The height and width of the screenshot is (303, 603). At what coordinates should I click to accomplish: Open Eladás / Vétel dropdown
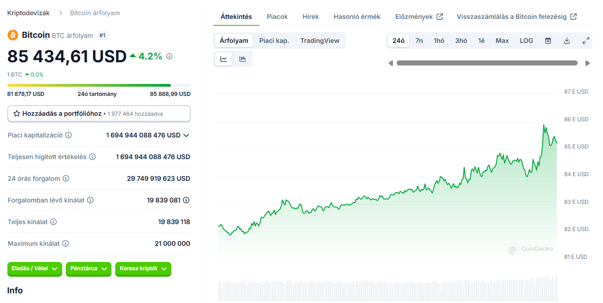pos(35,268)
